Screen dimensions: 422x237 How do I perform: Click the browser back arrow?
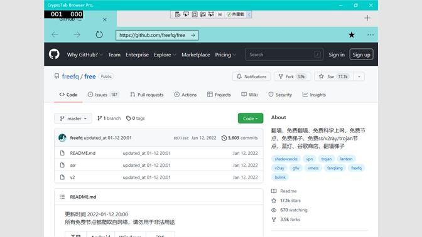[x=55, y=34]
